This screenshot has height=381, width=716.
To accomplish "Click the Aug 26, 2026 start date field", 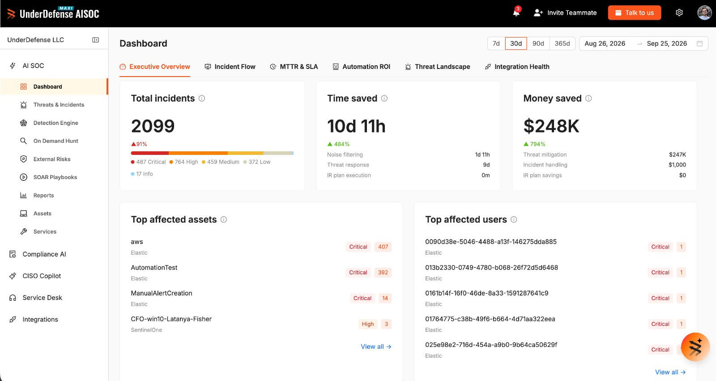I will tap(605, 43).
